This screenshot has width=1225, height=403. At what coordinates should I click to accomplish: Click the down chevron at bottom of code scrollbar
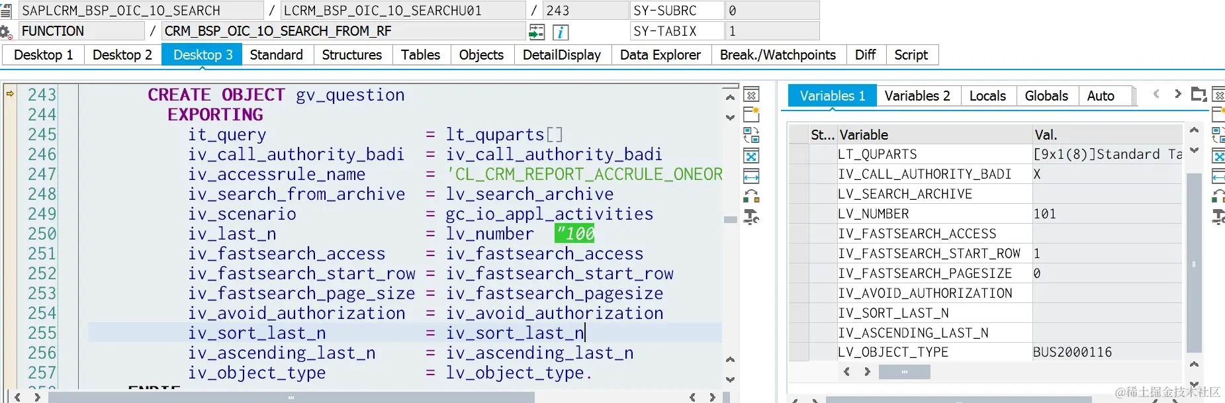tap(730, 380)
